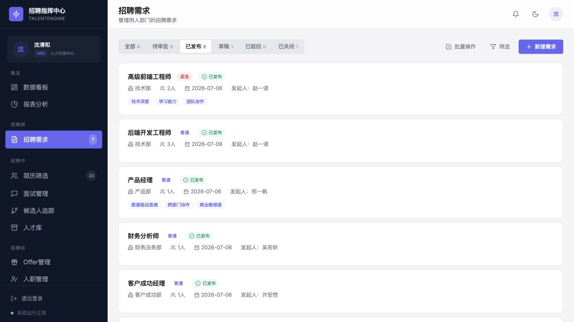Click 批量操作 button
Viewport: 574px width, 322px height.
click(461, 47)
